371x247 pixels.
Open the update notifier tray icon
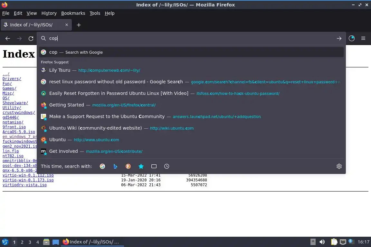[x=351, y=242]
